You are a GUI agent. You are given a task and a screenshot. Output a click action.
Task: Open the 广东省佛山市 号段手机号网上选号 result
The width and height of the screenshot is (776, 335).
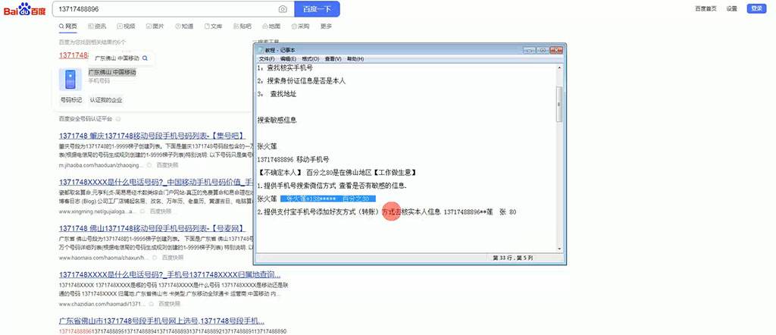161,321
